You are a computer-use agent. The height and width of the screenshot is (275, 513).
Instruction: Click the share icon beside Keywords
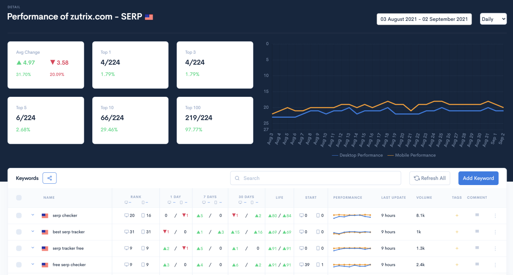coord(49,178)
